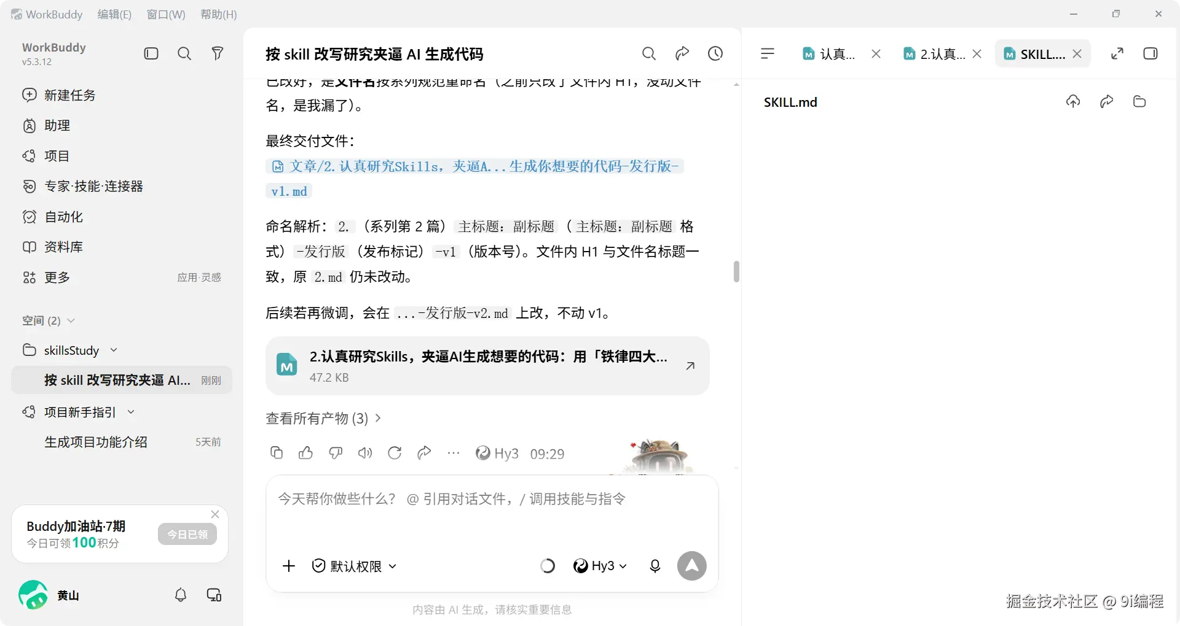Read the reply aloud speaker icon
The height and width of the screenshot is (626, 1180).
(x=365, y=454)
